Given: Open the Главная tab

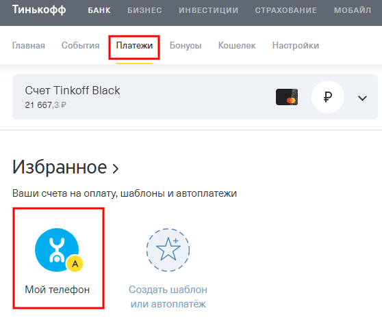Looking at the screenshot, I should pos(29,46).
